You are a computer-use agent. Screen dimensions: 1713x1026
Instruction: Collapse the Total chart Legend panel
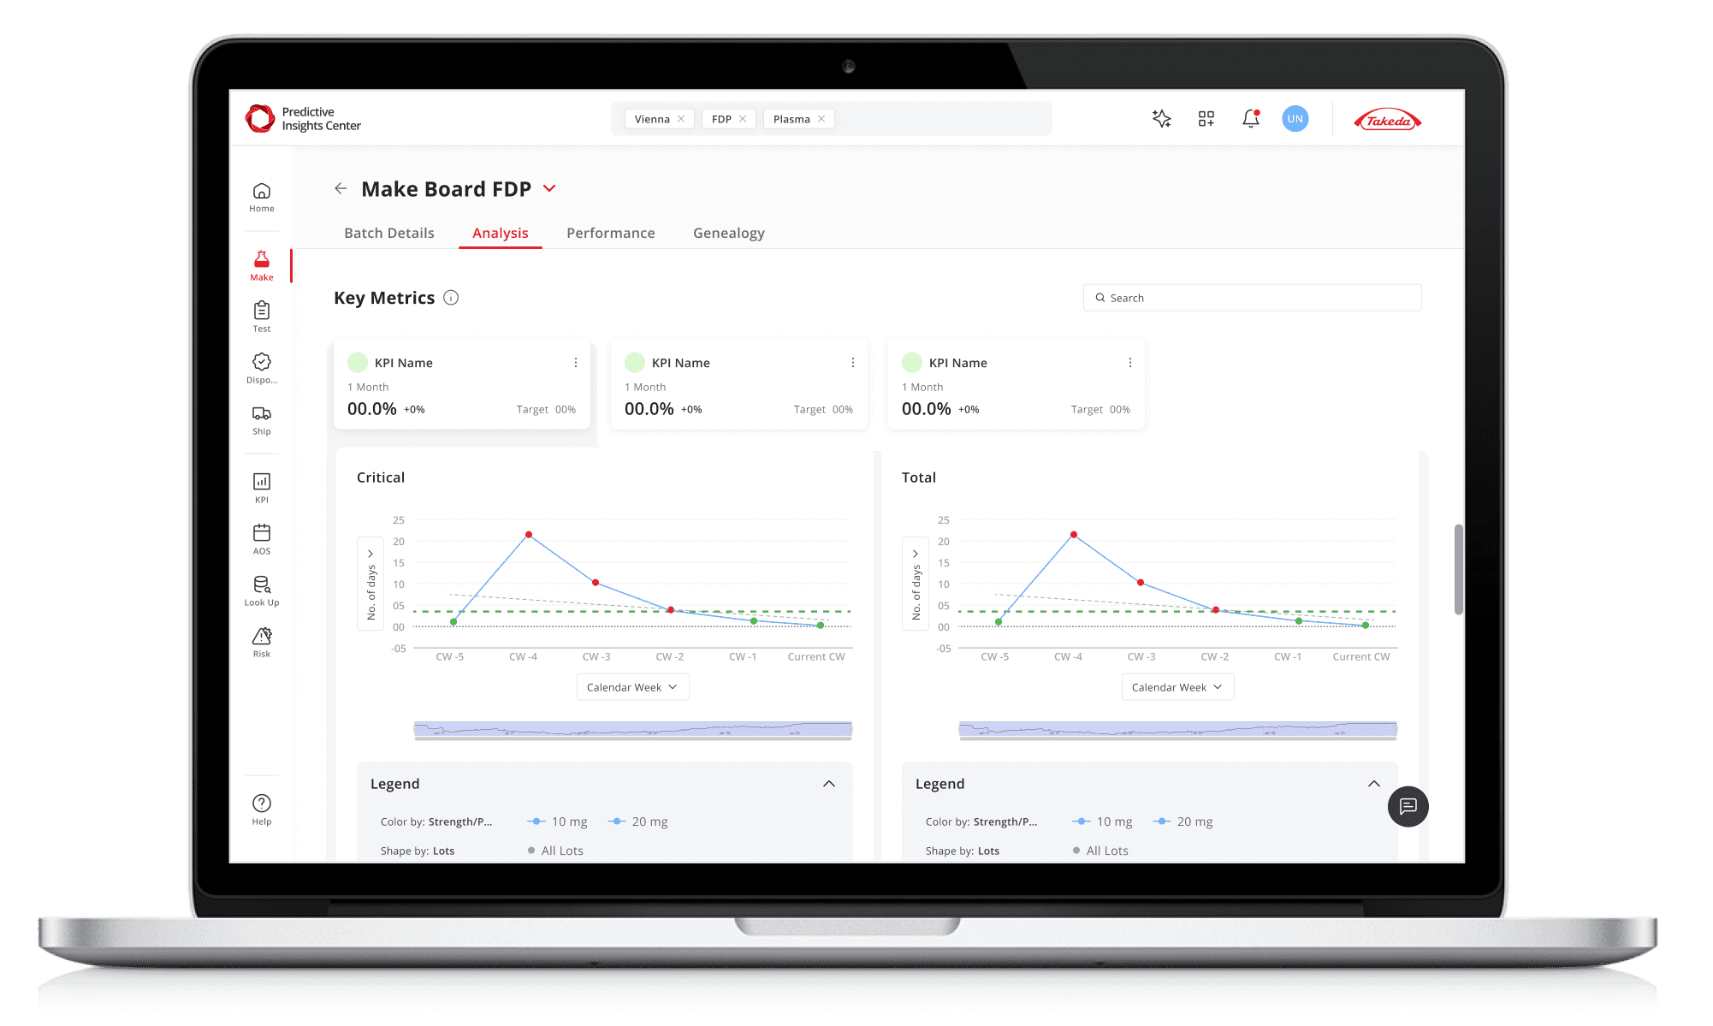(x=1373, y=784)
